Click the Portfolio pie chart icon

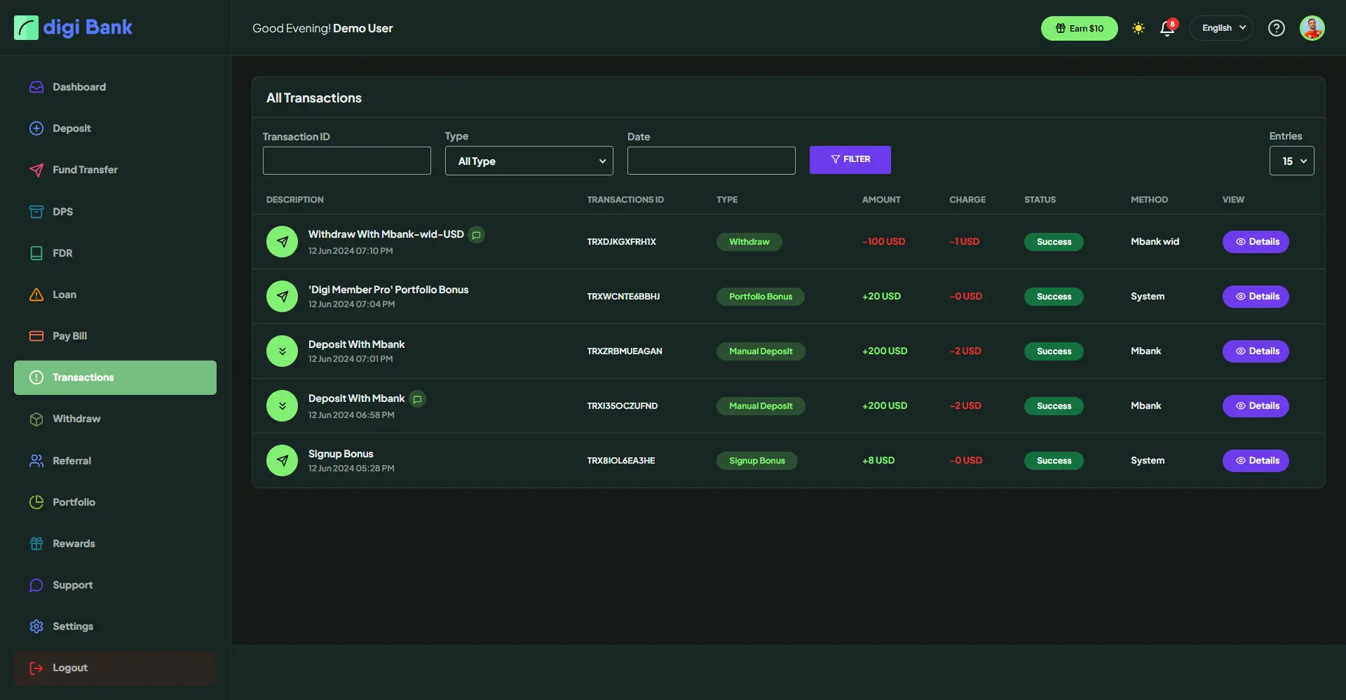point(36,502)
